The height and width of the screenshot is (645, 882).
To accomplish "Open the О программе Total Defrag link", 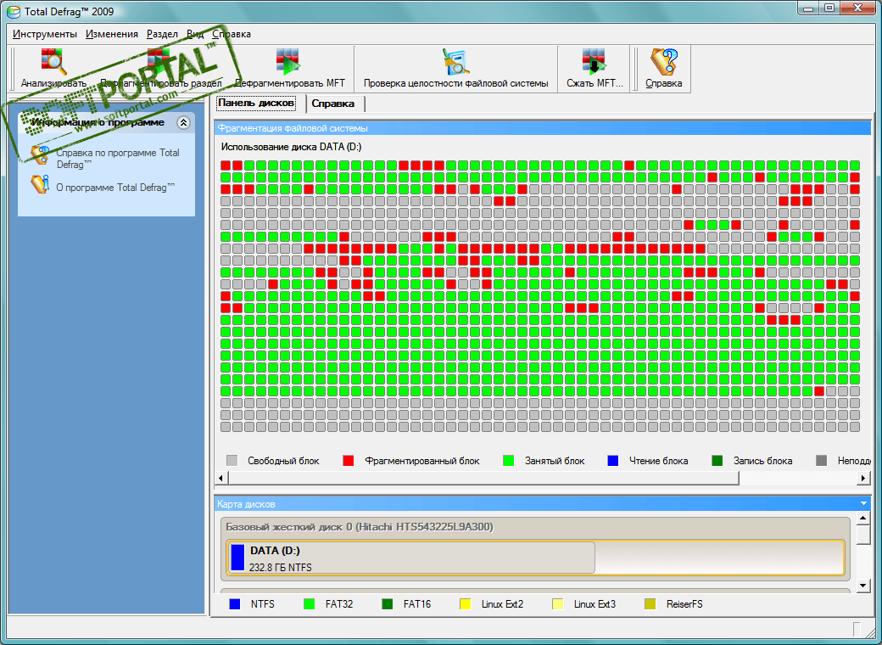I will 115,188.
